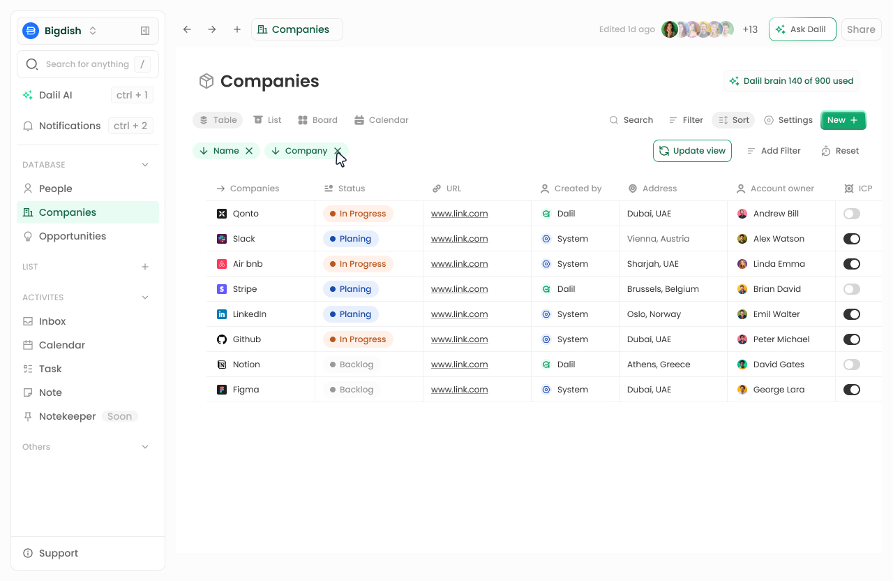Click the Figma company logo icon
The height and width of the screenshot is (581, 893).
(x=222, y=390)
